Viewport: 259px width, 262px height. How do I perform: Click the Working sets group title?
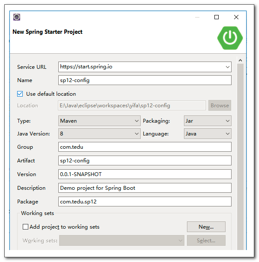pos(37,213)
